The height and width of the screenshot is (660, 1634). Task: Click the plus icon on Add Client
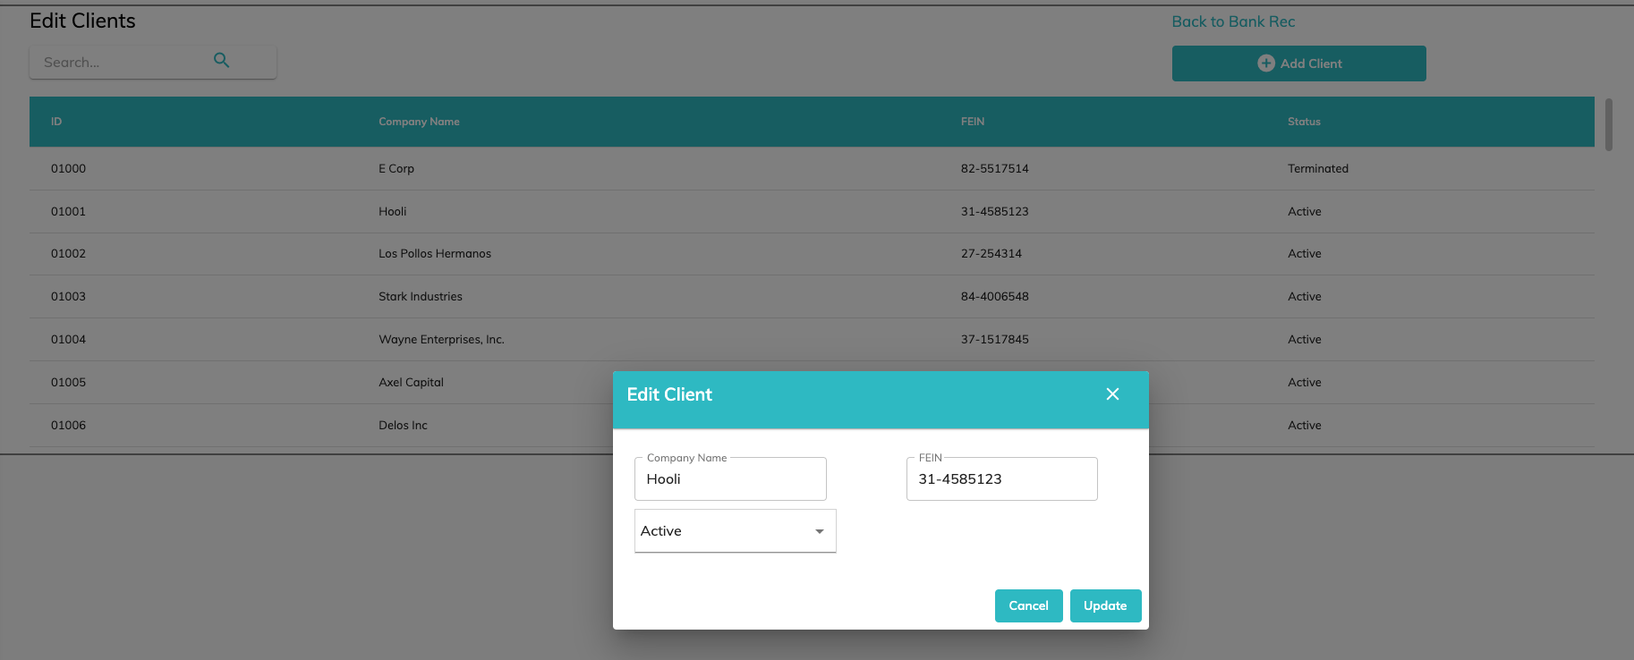pyautogui.click(x=1265, y=63)
